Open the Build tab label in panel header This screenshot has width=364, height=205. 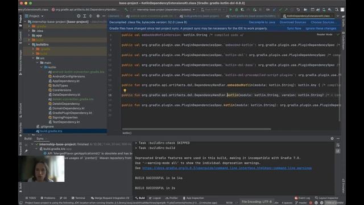tap(28, 138)
